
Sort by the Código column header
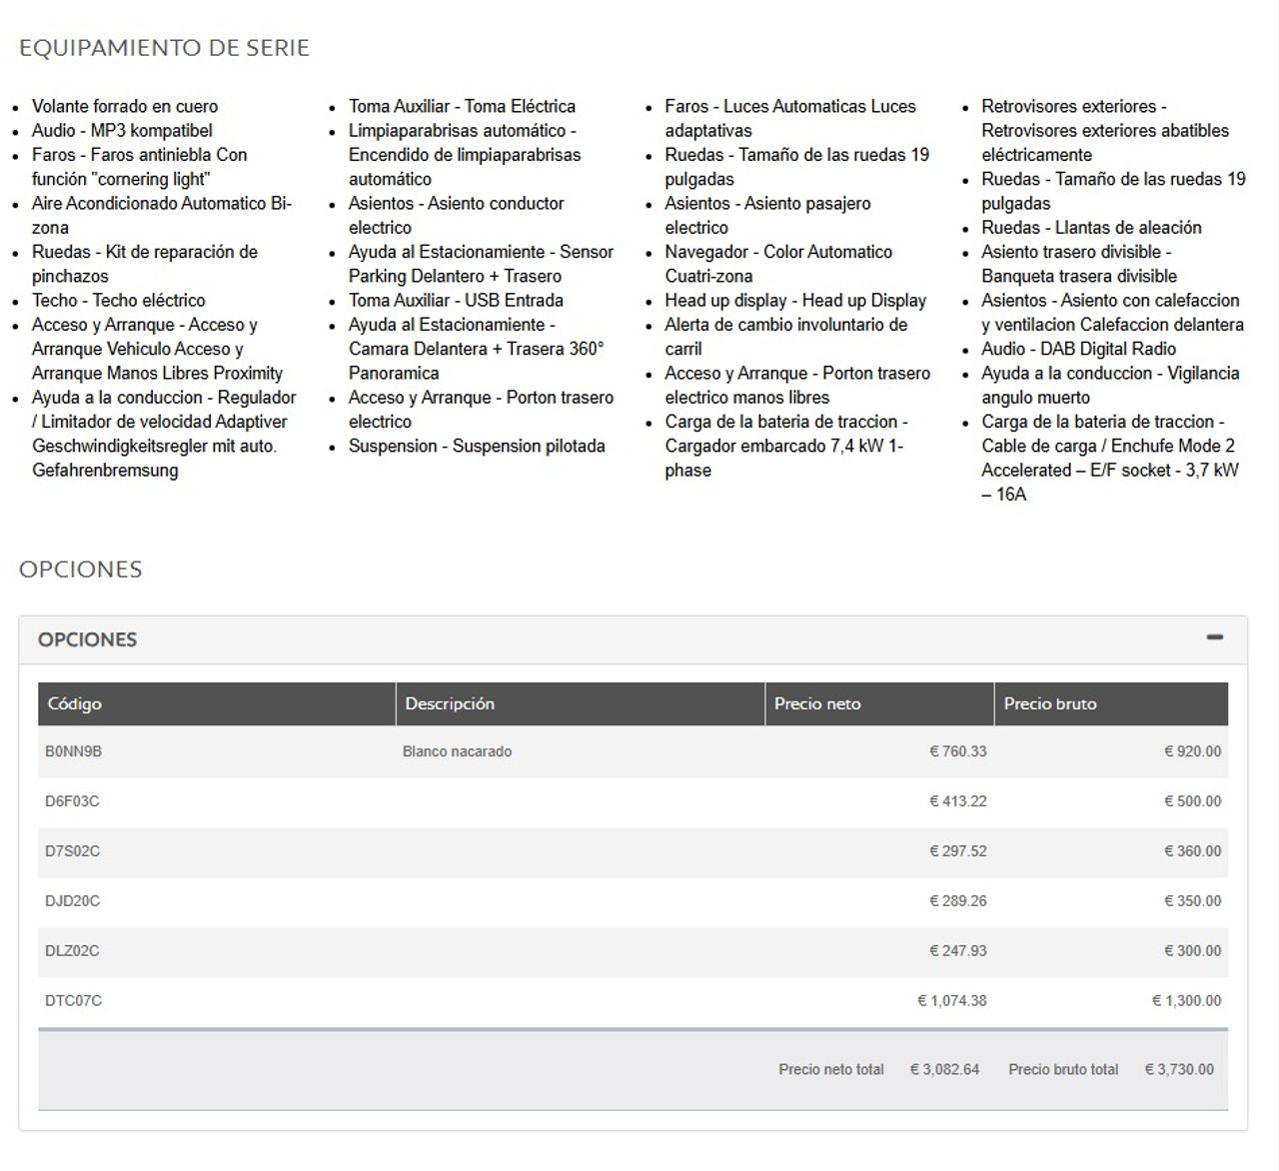point(75,703)
